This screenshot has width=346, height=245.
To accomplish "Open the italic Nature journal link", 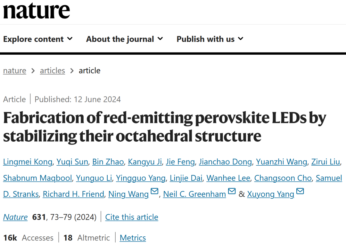I will (x=15, y=217).
